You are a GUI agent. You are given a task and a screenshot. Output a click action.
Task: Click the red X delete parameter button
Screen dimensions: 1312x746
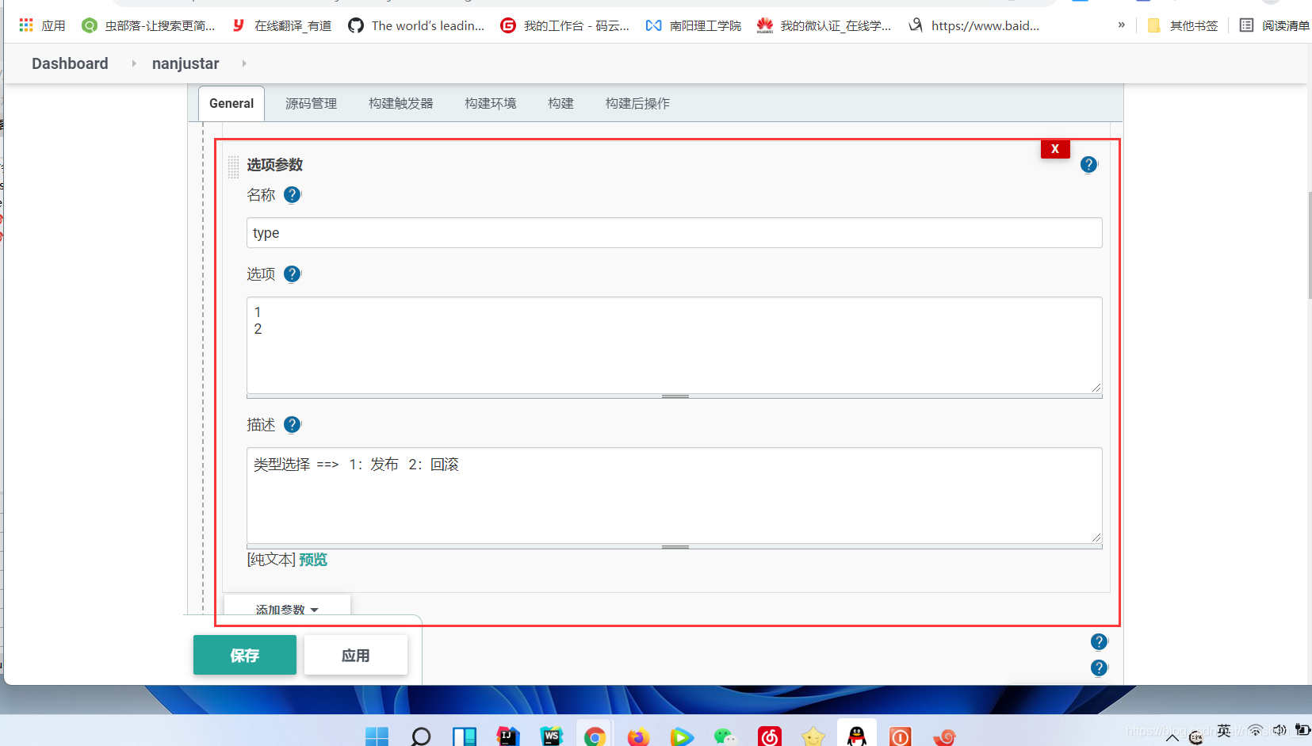pos(1055,148)
